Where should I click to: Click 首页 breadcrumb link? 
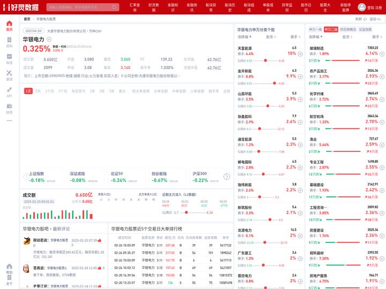[27, 19]
